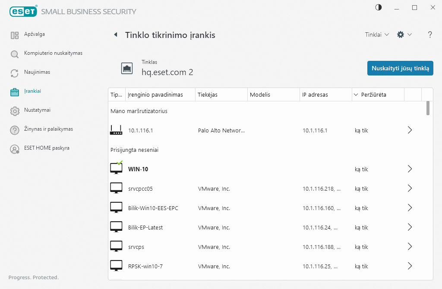Open Apžvalga in the sidebar
Screen dimensions: 442x289
34,34
